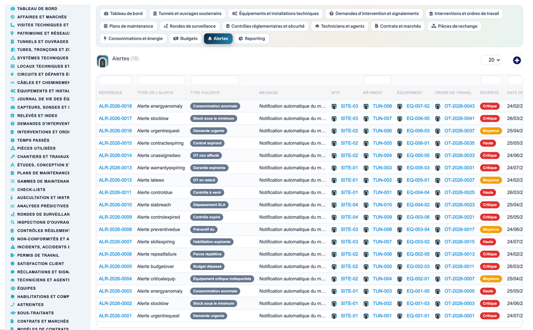The image size is (533, 330).
Task: Open SITE-04 link in ALR-2026-0009 row
Action: click(350, 217)
